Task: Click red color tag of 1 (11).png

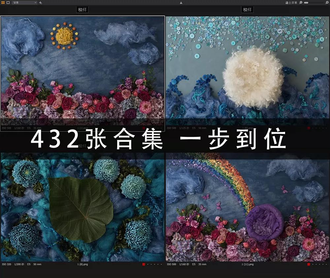Action: 309,264
